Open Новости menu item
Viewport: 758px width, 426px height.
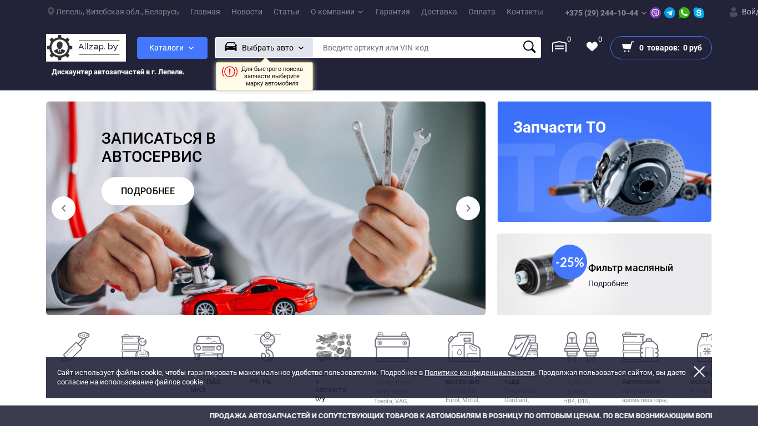pyautogui.click(x=247, y=12)
